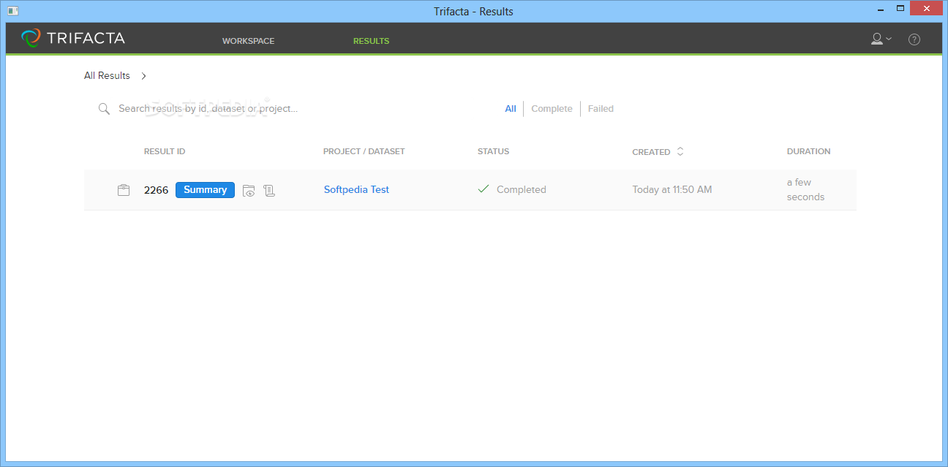Screen dimensions: 948x467
Task: Filter results by Failed
Action: pyautogui.click(x=601, y=109)
